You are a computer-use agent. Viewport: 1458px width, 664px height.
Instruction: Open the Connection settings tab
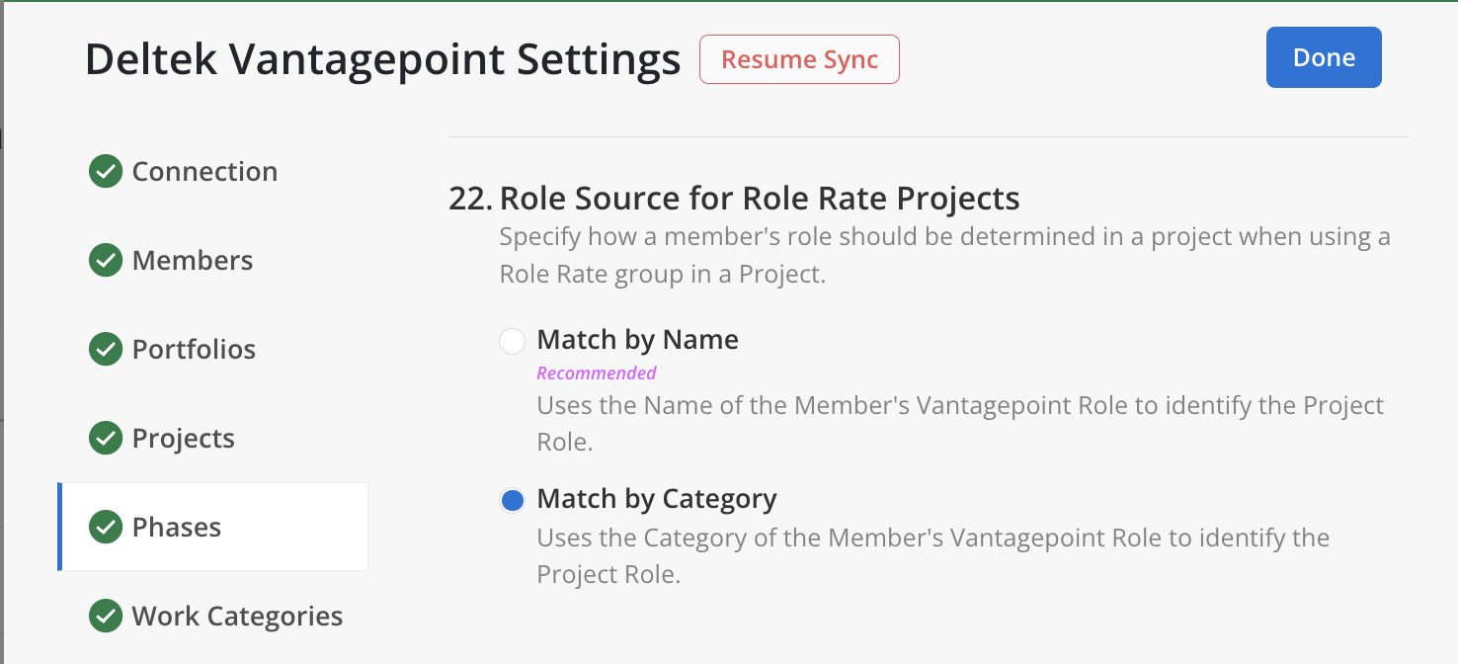coord(204,172)
